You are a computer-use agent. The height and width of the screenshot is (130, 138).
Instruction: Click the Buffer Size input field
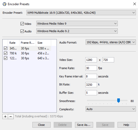pos(91,93)
